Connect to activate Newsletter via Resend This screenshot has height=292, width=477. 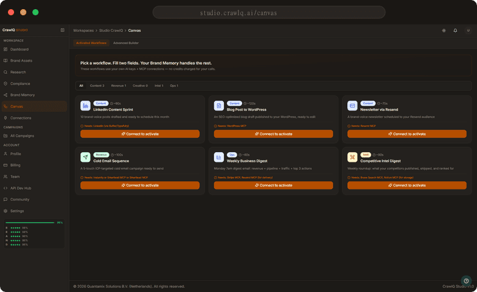click(x=407, y=134)
